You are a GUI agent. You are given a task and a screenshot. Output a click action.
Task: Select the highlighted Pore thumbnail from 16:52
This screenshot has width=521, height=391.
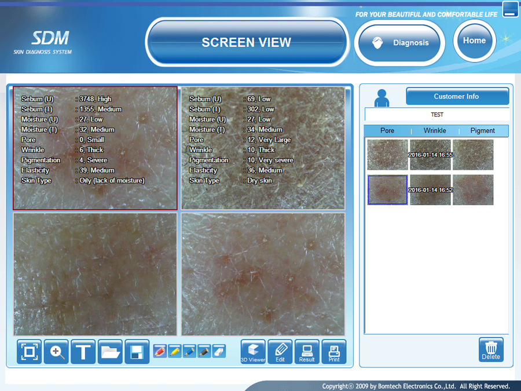(387, 190)
